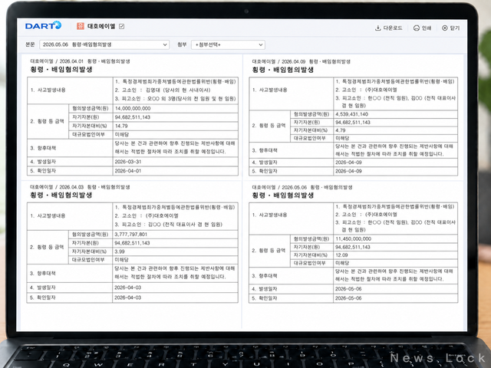
Task: Click the ratio value '4.79' in 04.09 report
Action: (x=341, y=130)
